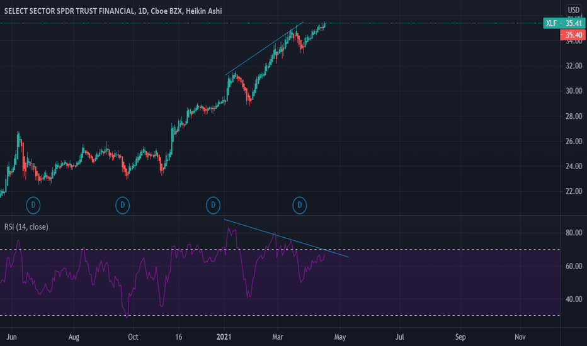
Task: Open the USD currency selector
Action: click(x=573, y=10)
